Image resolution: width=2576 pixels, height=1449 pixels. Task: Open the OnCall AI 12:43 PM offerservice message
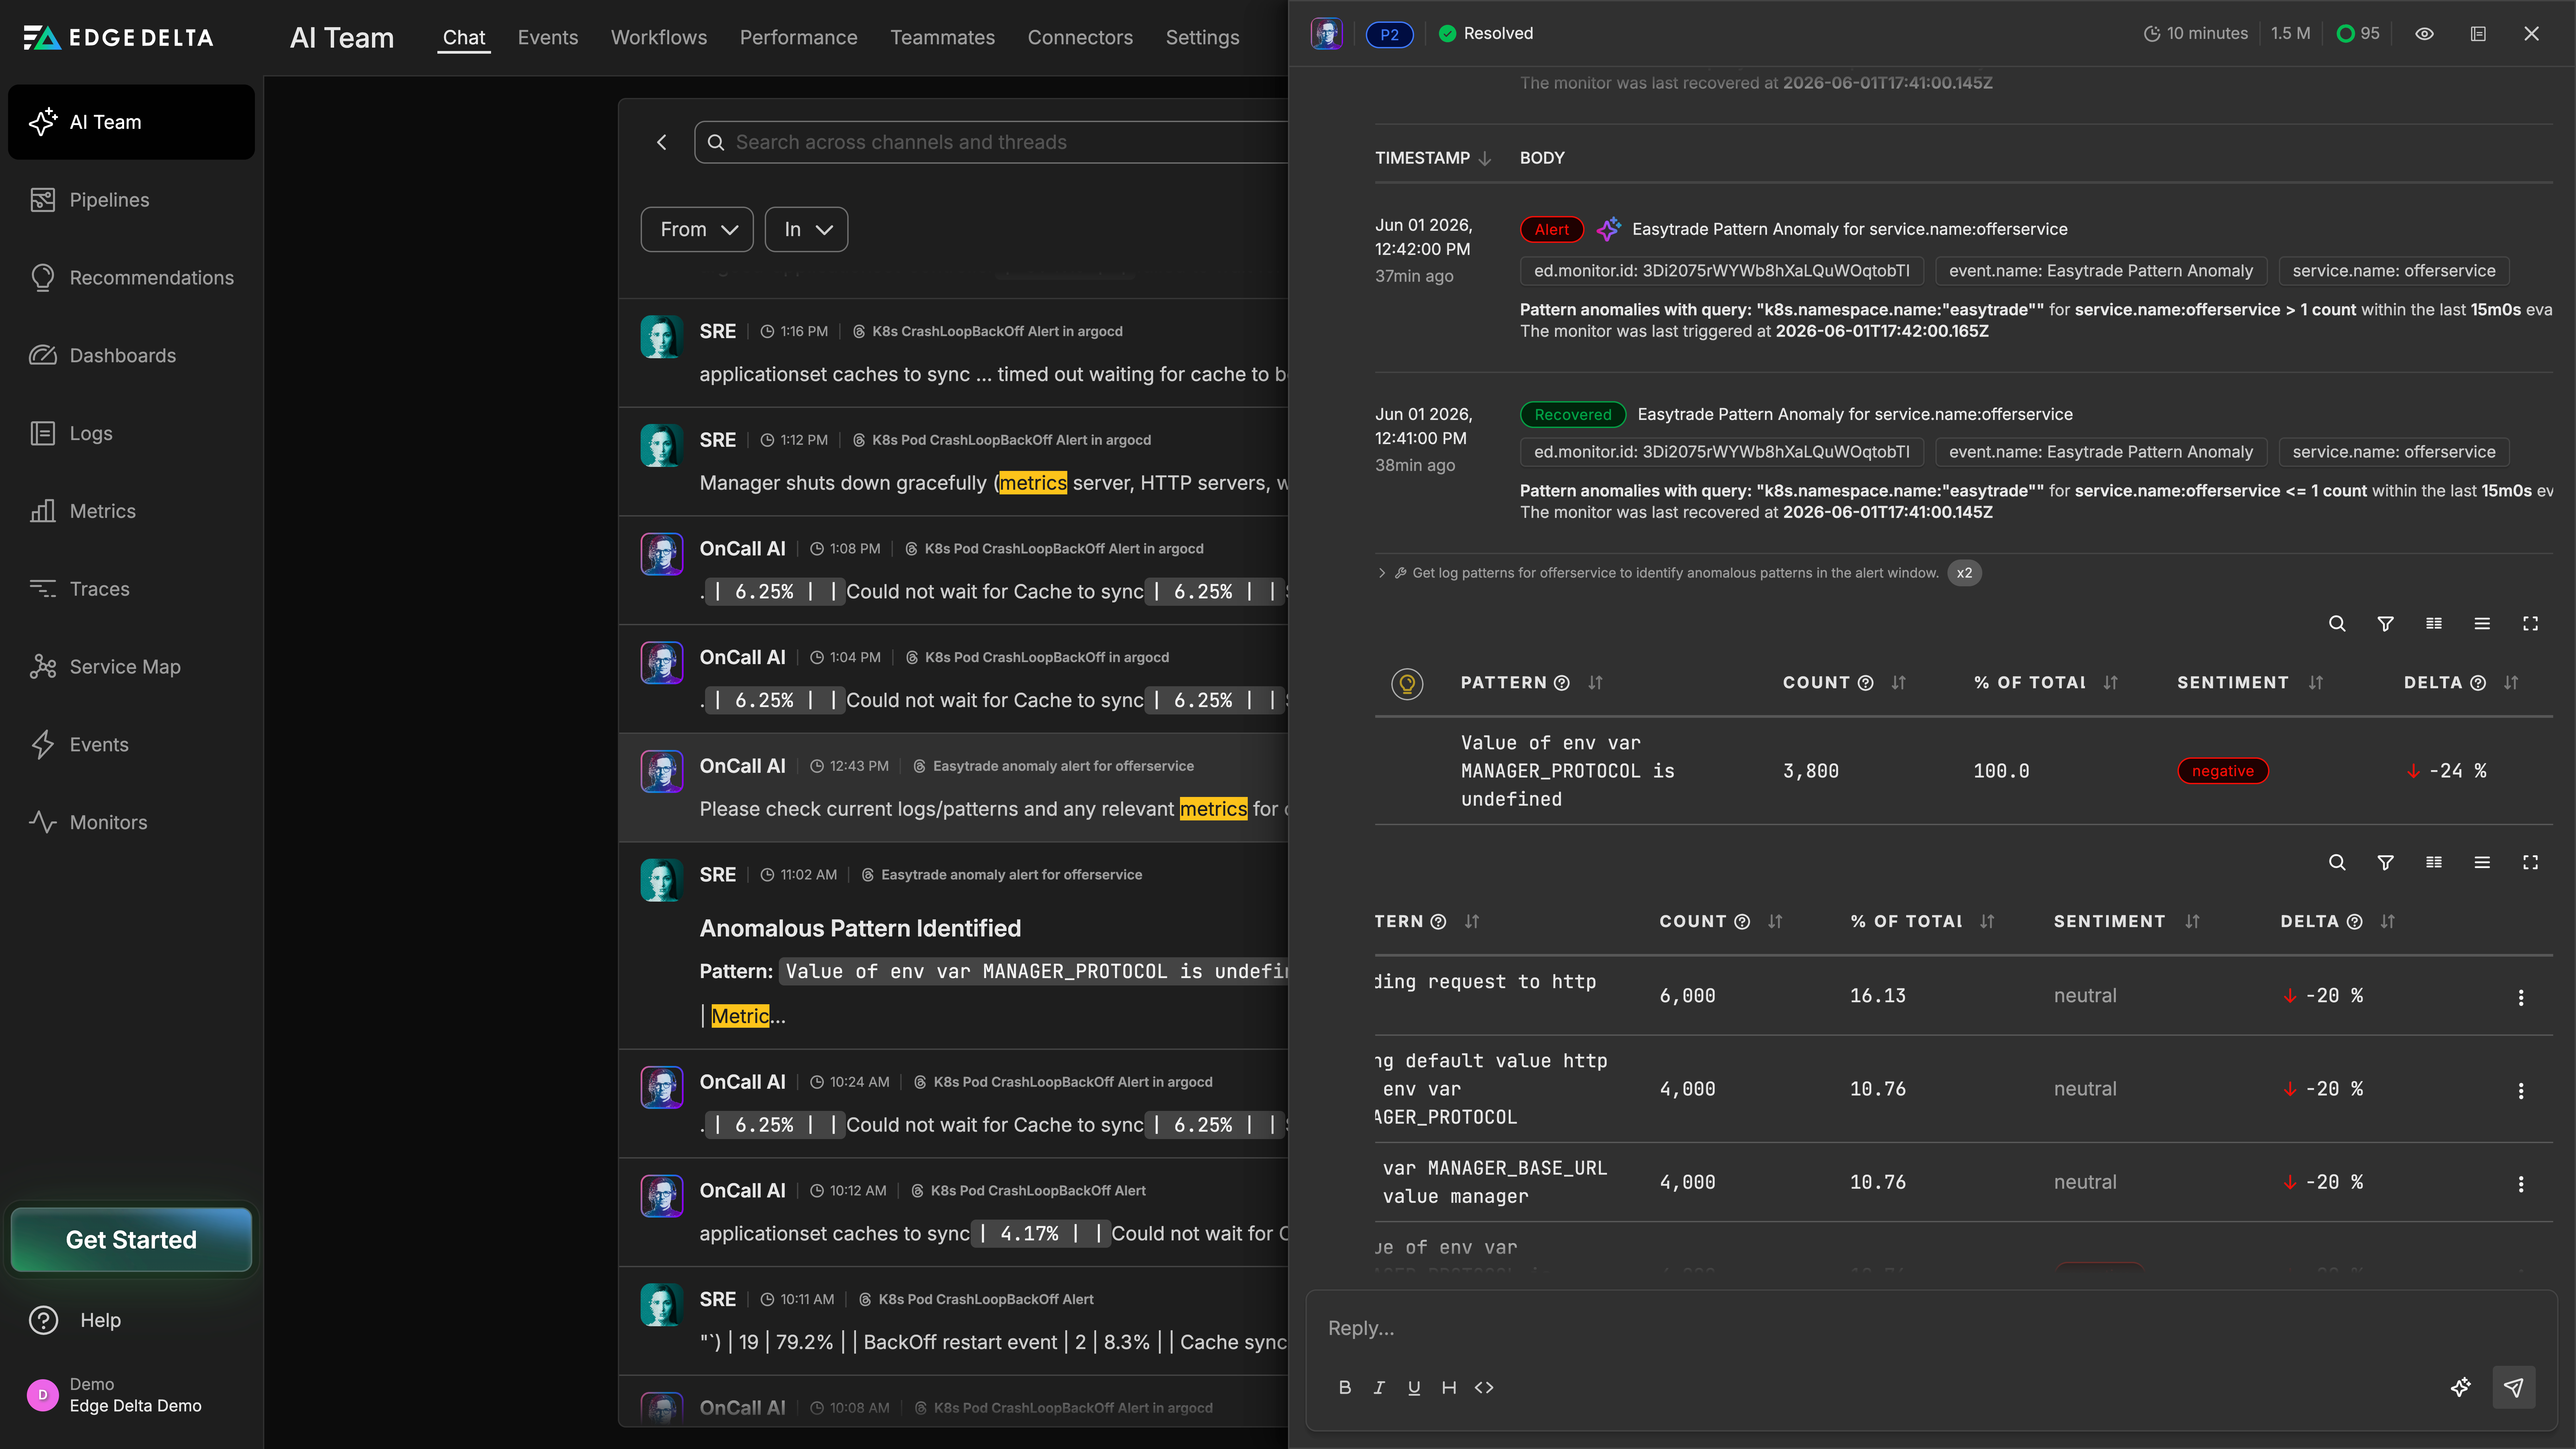(953, 788)
